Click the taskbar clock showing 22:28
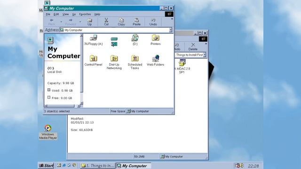 (253, 166)
